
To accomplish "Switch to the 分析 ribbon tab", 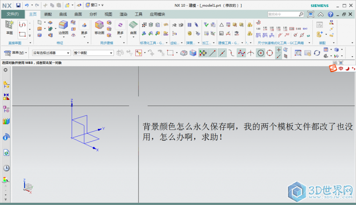I will 93,14.
